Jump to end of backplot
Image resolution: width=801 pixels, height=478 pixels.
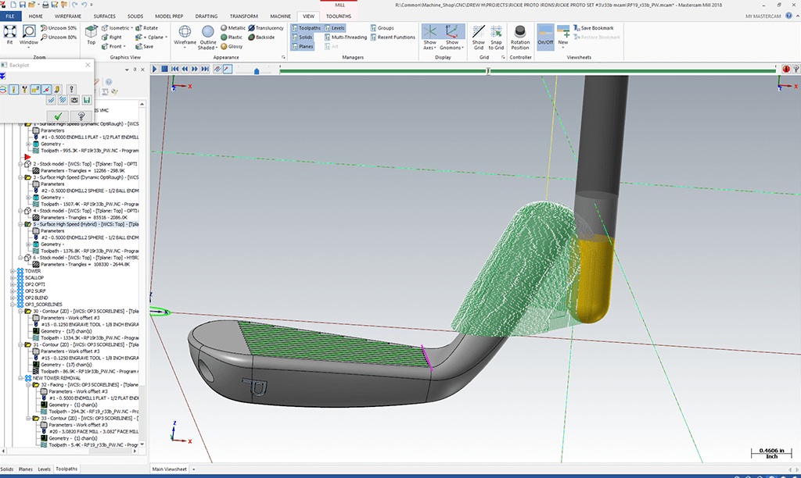[x=205, y=69]
